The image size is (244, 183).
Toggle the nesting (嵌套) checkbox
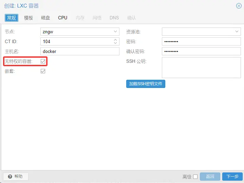43,71
